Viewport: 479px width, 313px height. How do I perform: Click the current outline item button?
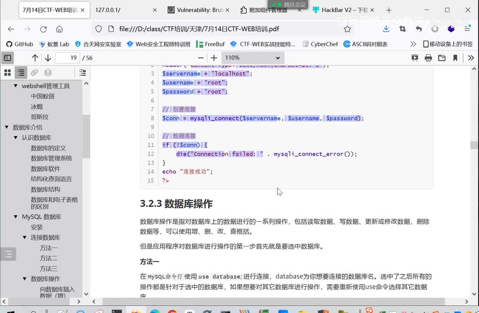(x=83, y=73)
